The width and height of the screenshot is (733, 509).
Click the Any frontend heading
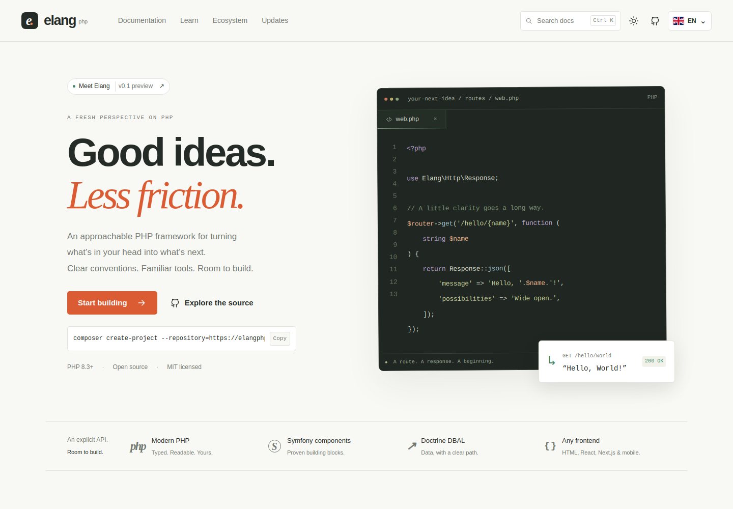tap(581, 441)
